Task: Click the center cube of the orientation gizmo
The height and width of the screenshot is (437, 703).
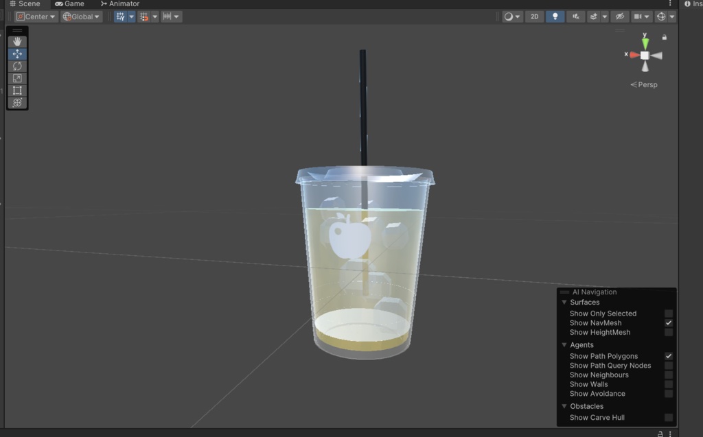Action: tap(645, 55)
